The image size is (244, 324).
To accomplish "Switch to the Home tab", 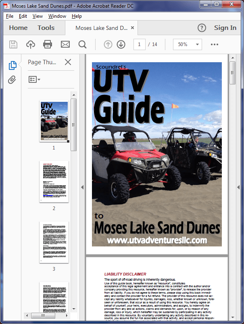I will pyautogui.click(x=18, y=28).
